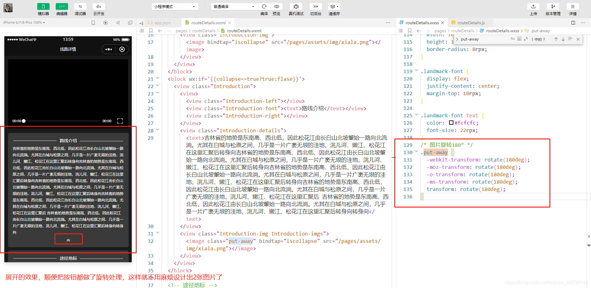Click the bookmark icon in wxml editor
The height and width of the screenshot is (288, 591).
tap(151, 31)
